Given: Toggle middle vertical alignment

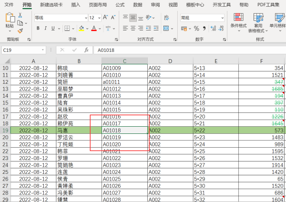Looking at the screenshot, I should [x=133, y=18].
